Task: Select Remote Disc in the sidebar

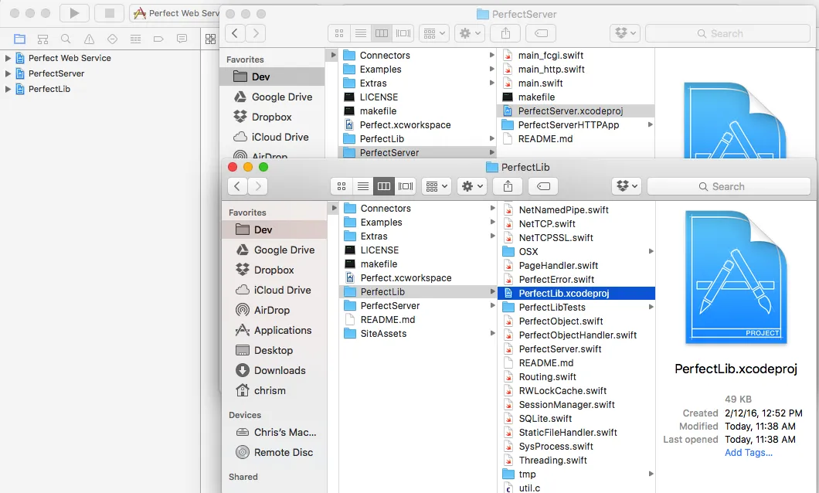Action: point(275,453)
